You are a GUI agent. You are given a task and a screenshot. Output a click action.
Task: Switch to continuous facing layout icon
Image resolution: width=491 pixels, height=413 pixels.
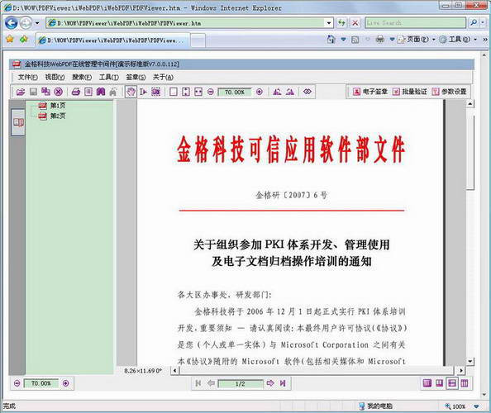tap(465, 383)
